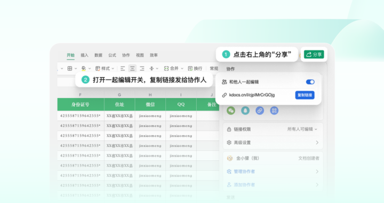This screenshot has width=384, height=203.
Task: Open the QR code share icon
Action: [274, 111]
